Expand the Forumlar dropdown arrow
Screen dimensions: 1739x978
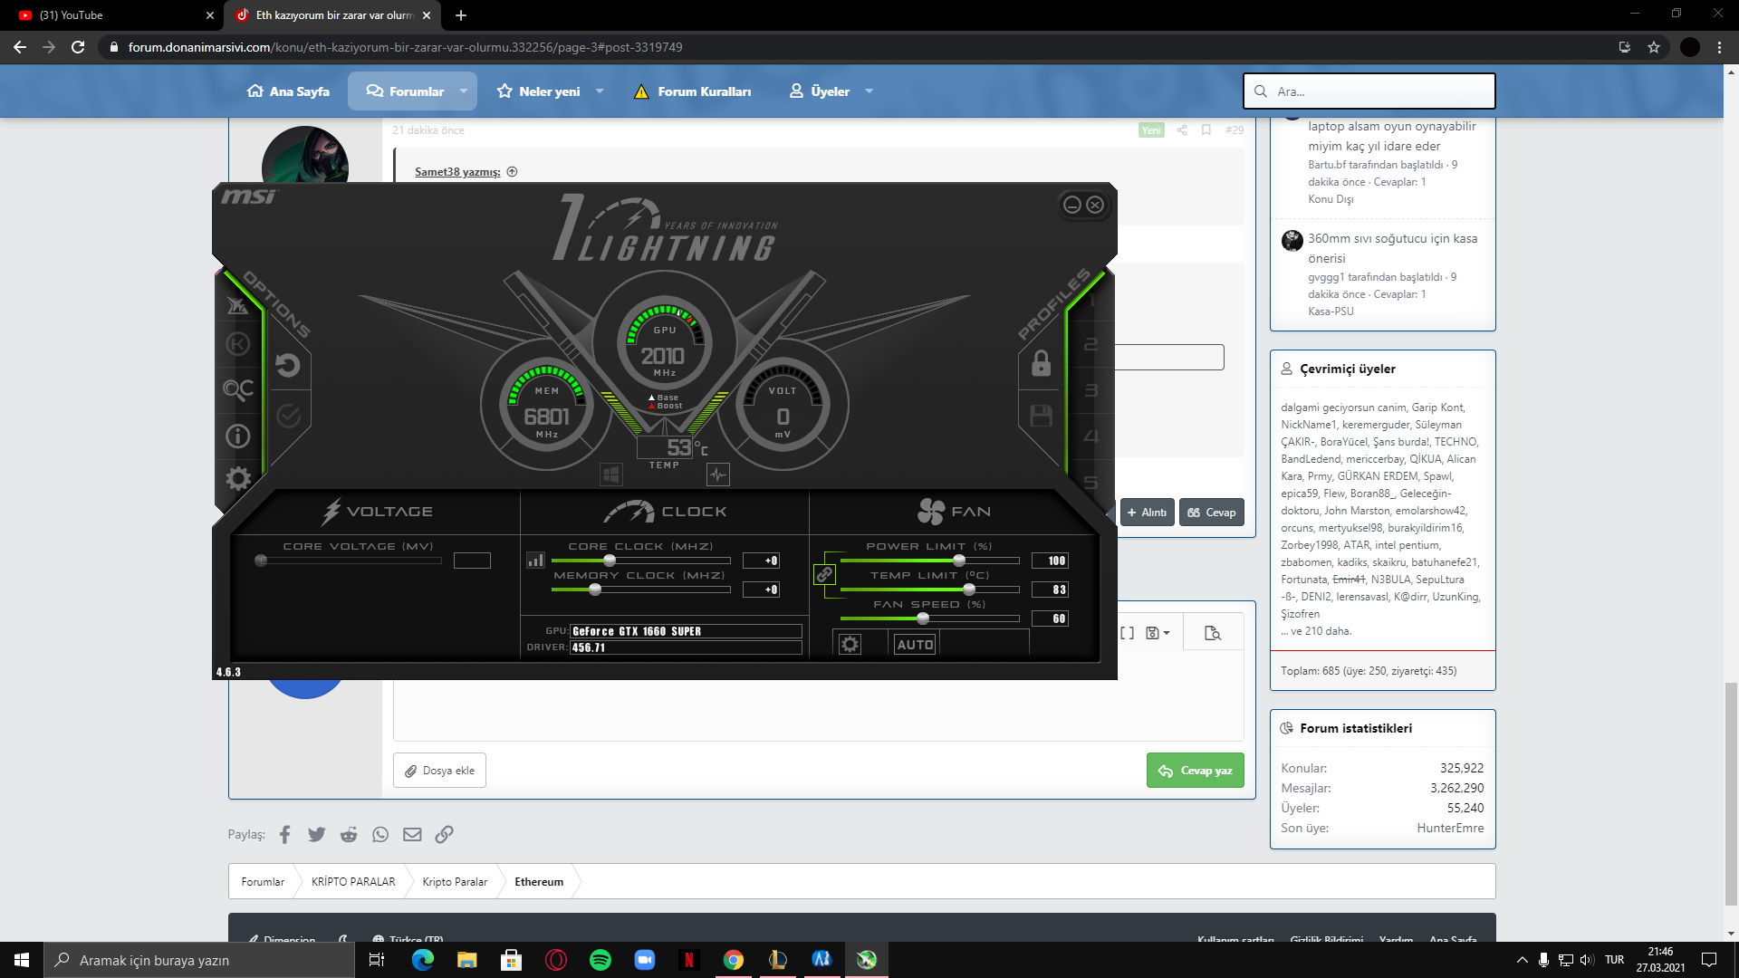[x=464, y=91]
